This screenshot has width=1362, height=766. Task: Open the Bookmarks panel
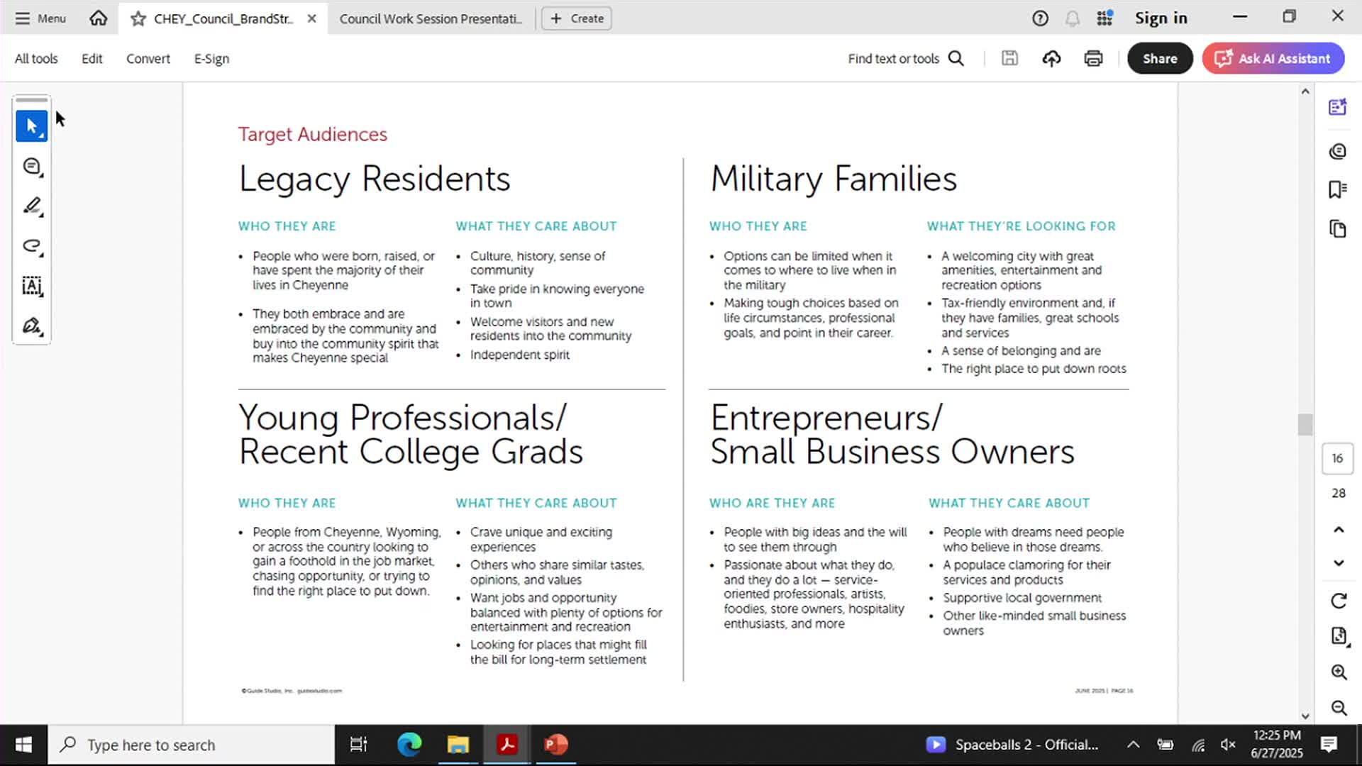pyautogui.click(x=1338, y=189)
